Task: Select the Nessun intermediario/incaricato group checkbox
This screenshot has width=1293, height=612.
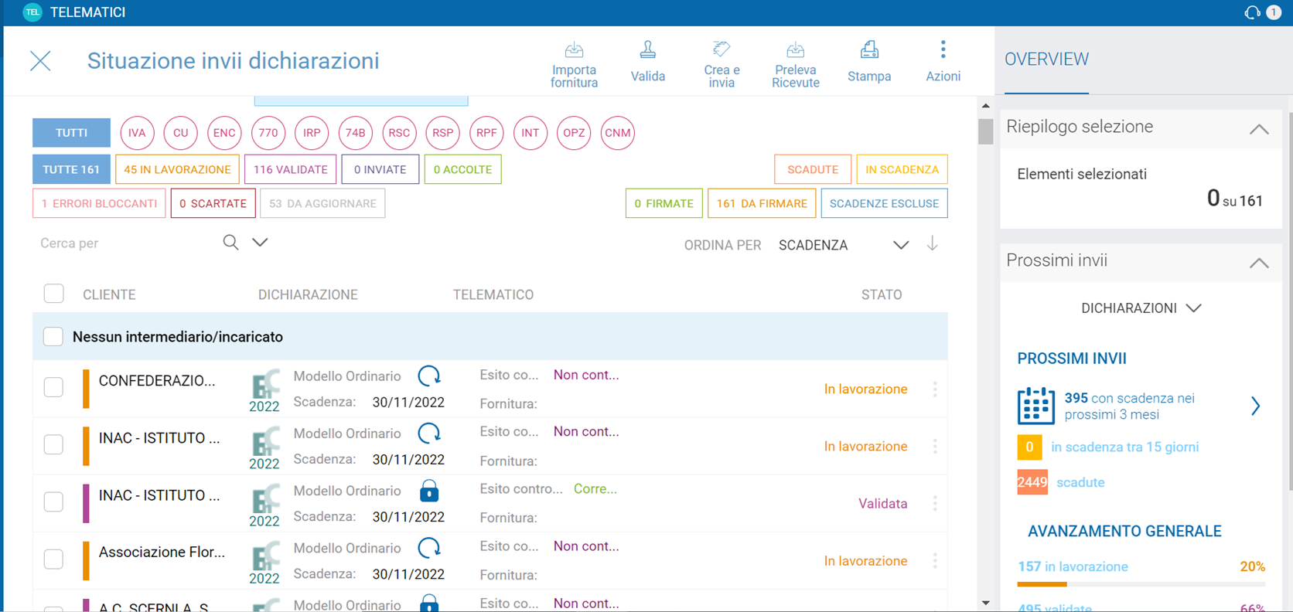Action: point(53,336)
